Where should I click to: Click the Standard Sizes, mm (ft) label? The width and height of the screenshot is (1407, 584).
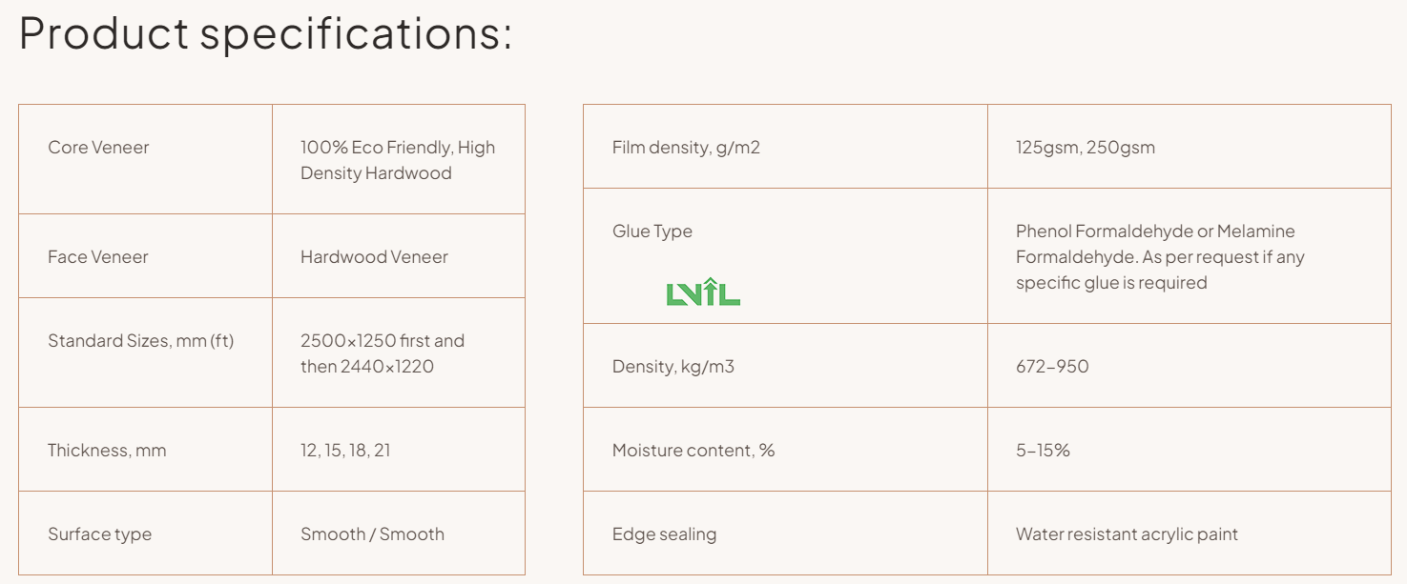pyautogui.click(x=141, y=341)
